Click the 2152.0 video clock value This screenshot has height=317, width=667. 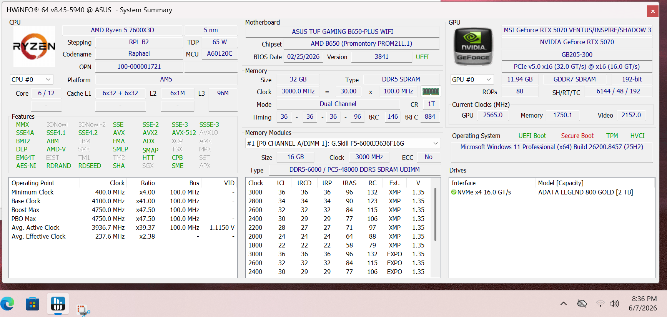tap(631, 115)
